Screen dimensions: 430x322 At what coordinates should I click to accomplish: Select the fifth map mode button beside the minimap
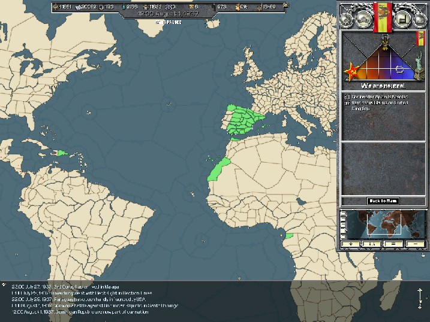click(x=343, y=237)
